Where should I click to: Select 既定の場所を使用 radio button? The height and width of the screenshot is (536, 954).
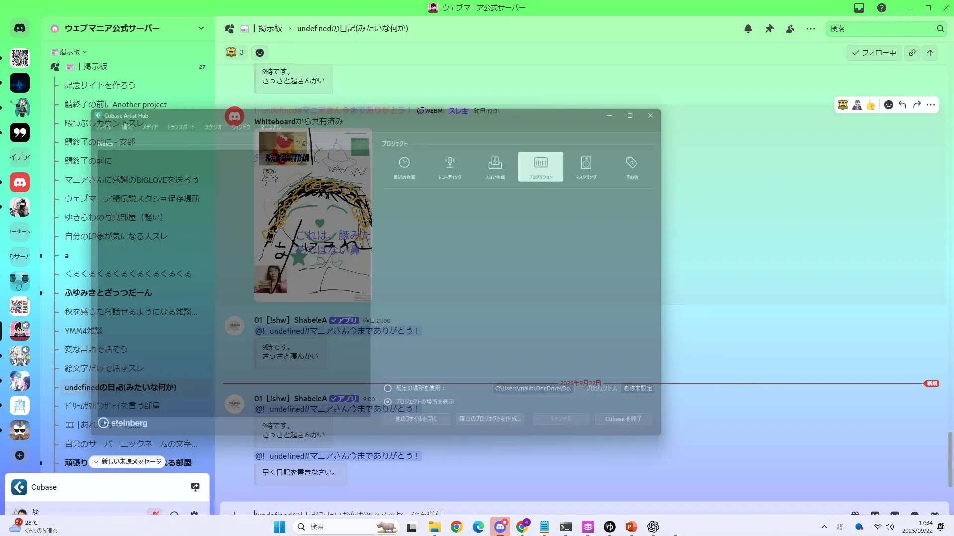[388, 388]
